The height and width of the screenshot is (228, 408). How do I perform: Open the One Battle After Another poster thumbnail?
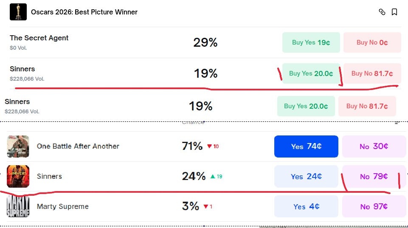18,146
